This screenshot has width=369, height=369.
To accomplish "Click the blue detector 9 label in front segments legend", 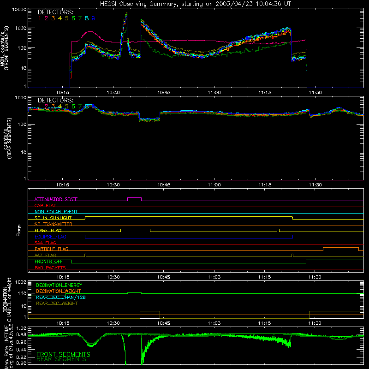I will click(94, 18).
